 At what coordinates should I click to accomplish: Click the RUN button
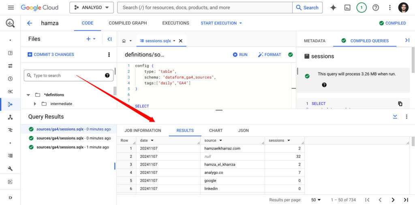[x=240, y=55]
